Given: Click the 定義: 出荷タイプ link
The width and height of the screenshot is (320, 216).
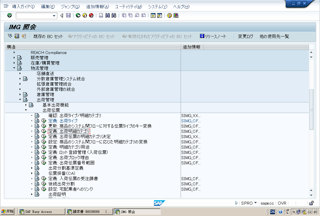Looking at the screenshot, I should tap(63, 121).
